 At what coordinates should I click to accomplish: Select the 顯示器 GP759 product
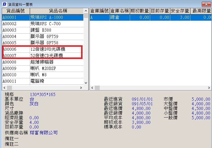(44, 36)
